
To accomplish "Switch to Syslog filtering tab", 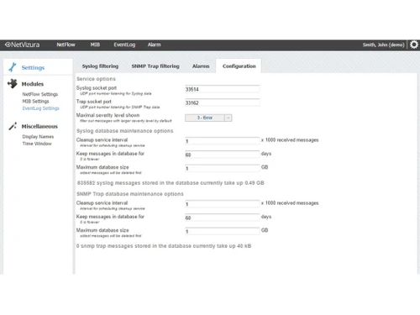I will click(x=100, y=66).
